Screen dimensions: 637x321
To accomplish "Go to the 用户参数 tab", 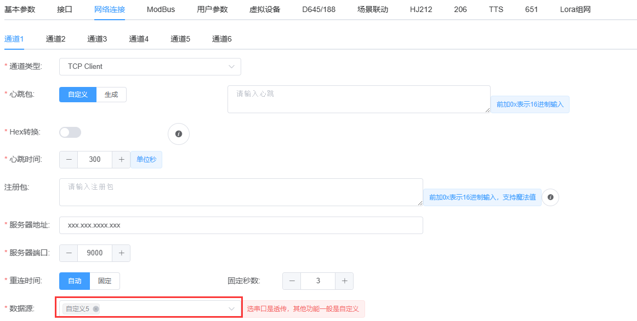I will click(x=212, y=9).
